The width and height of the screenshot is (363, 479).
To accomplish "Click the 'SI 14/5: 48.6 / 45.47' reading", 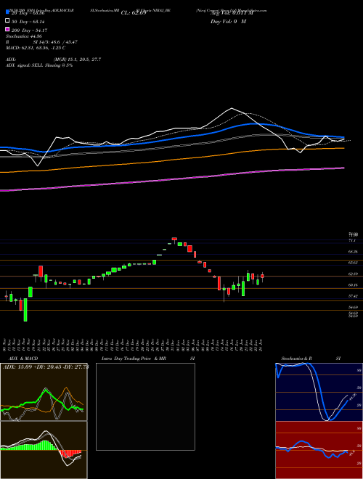I will tap(55, 42).
